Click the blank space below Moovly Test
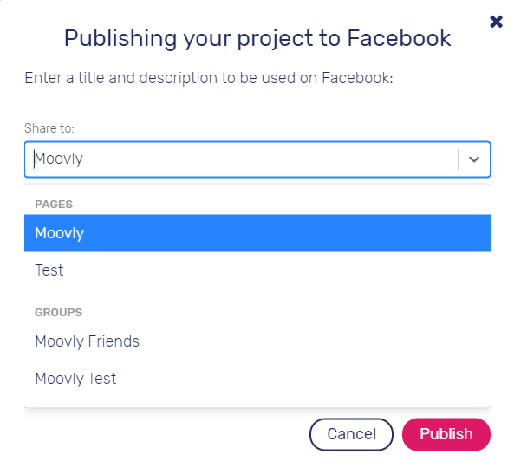This screenshot has width=514, height=474. [x=257, y=403]
